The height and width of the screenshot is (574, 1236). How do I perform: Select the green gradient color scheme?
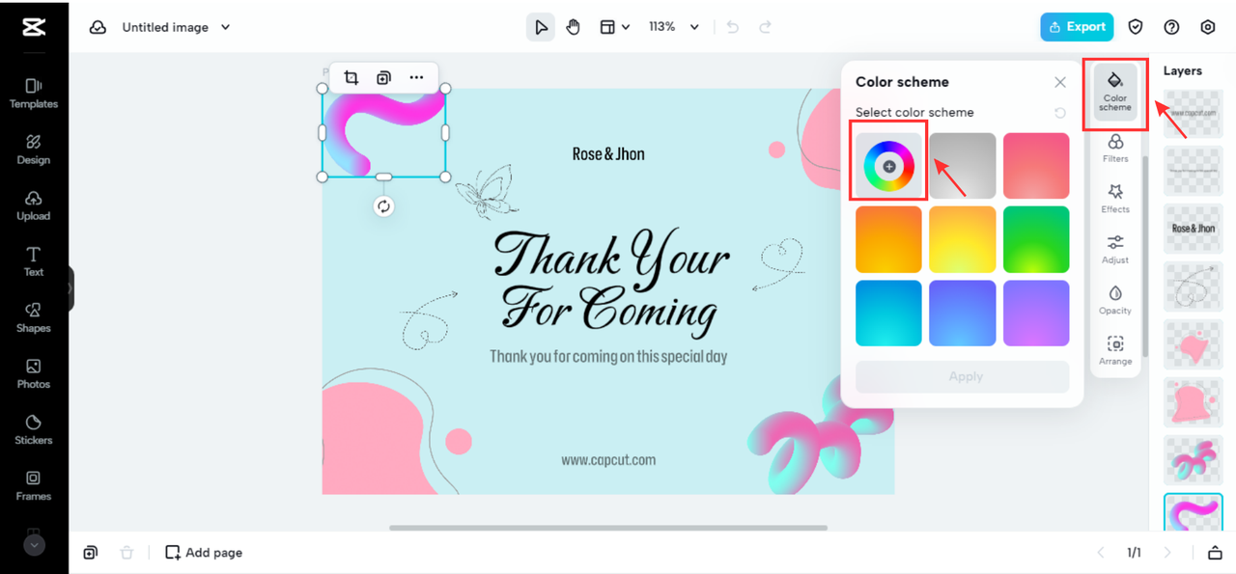(x=1036, y=239)
